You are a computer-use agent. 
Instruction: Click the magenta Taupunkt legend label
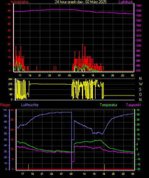[134, 105]
